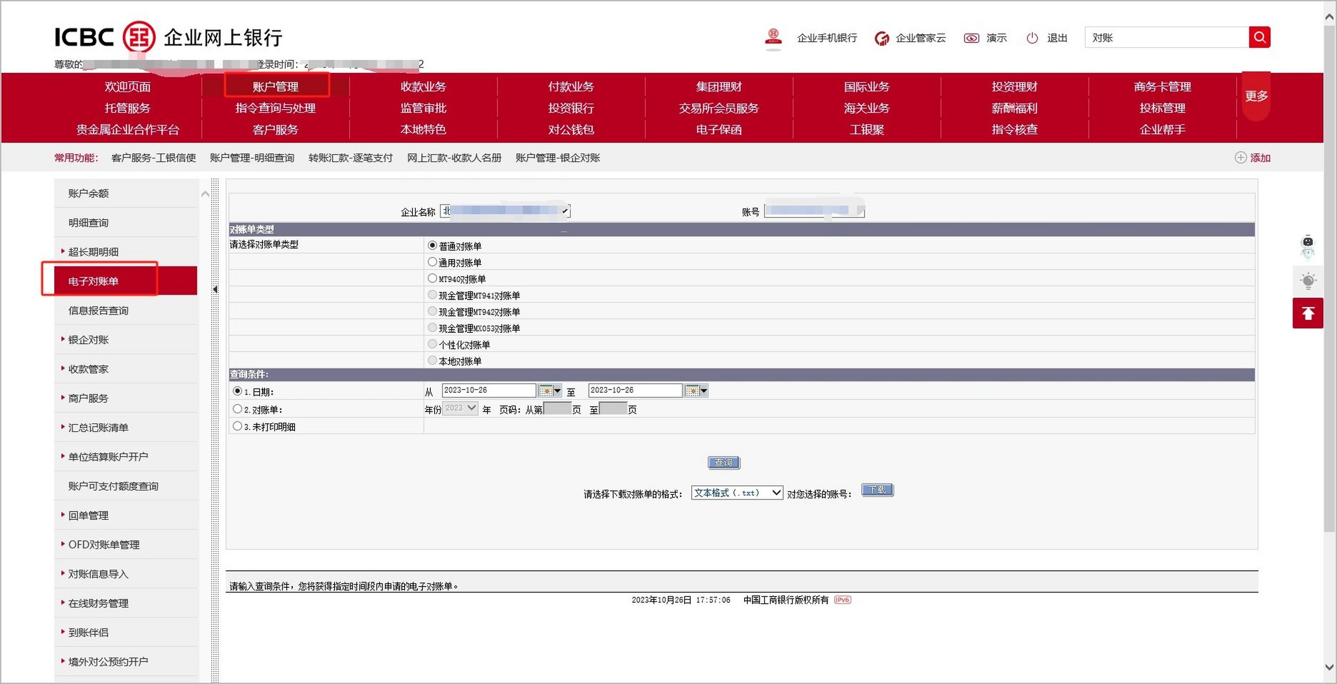
Task: Open the 付款业务 main menu
Action: click(571, 87)
